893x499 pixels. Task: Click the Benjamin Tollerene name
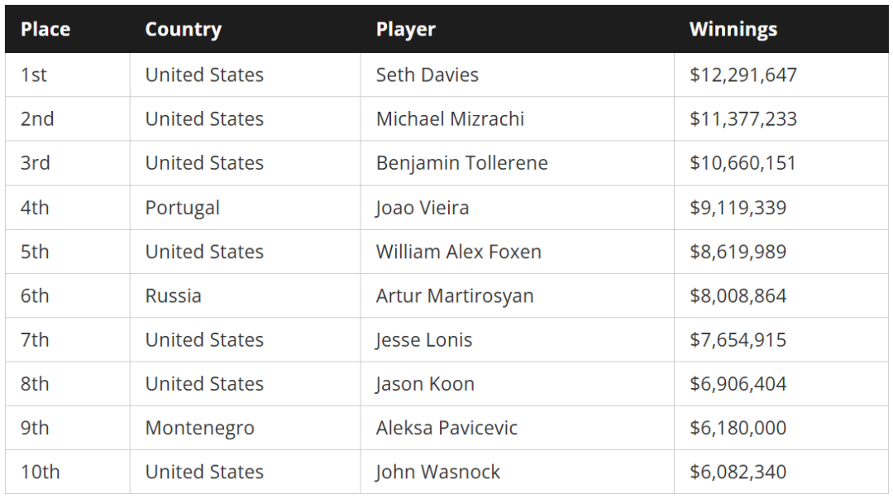pyautogui.click(x=462, y=163)
